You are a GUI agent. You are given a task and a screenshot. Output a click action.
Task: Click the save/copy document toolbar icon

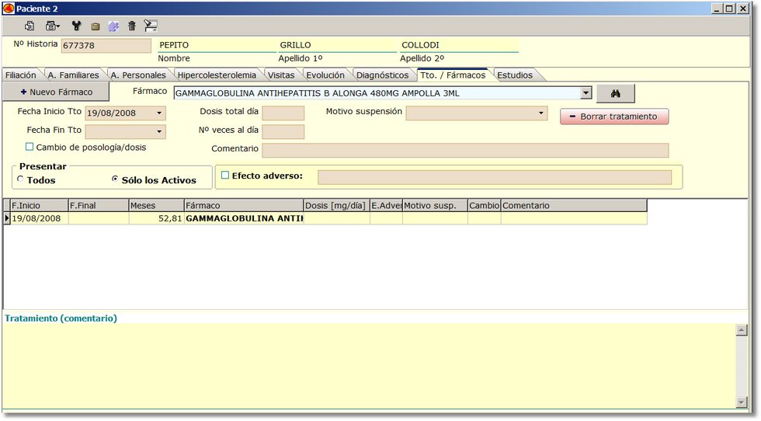pos(30,26)
